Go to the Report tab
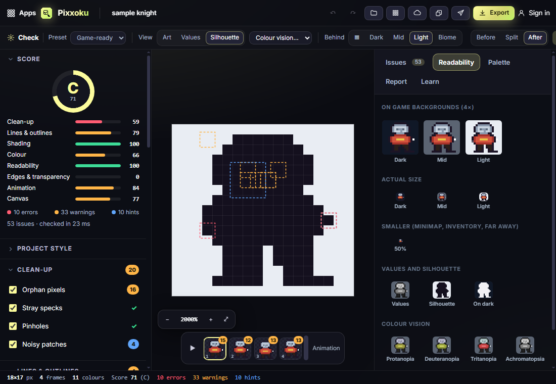Viewport: 556px width, 384px height. pos(396,81)
